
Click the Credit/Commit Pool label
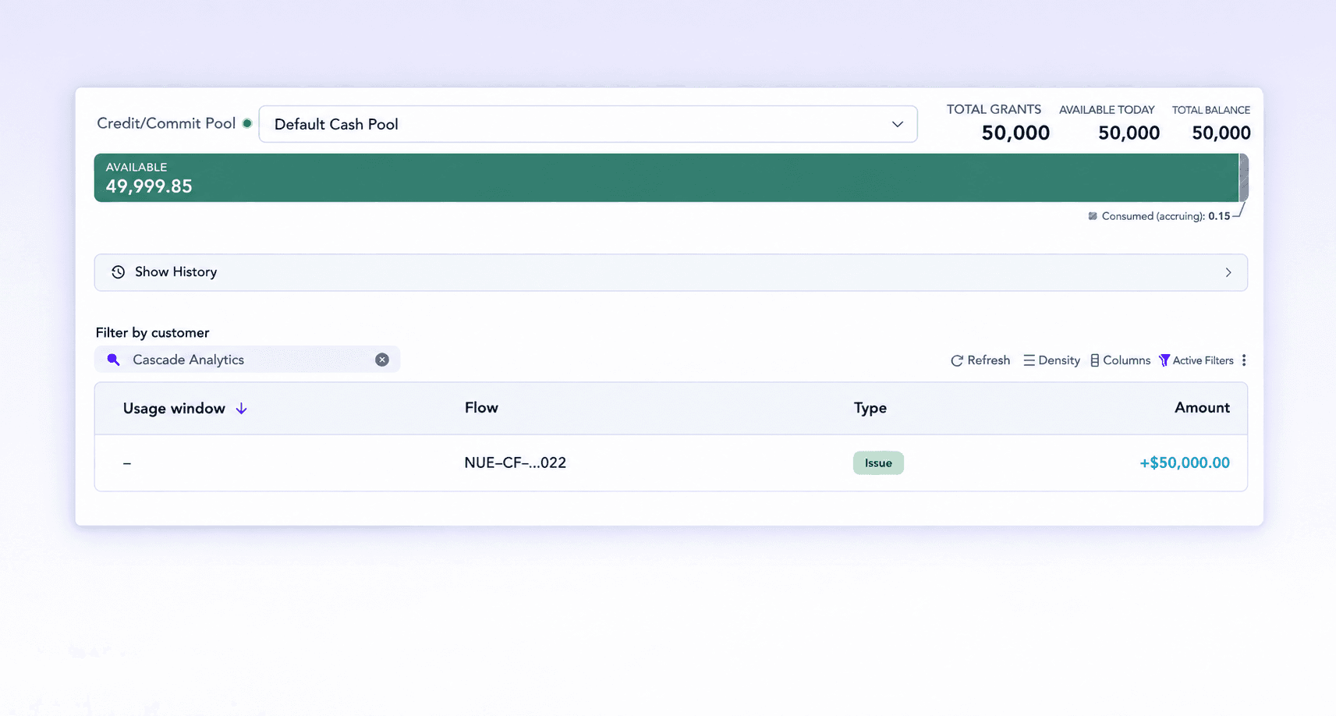pyautogui.click(x=166, y=123)
